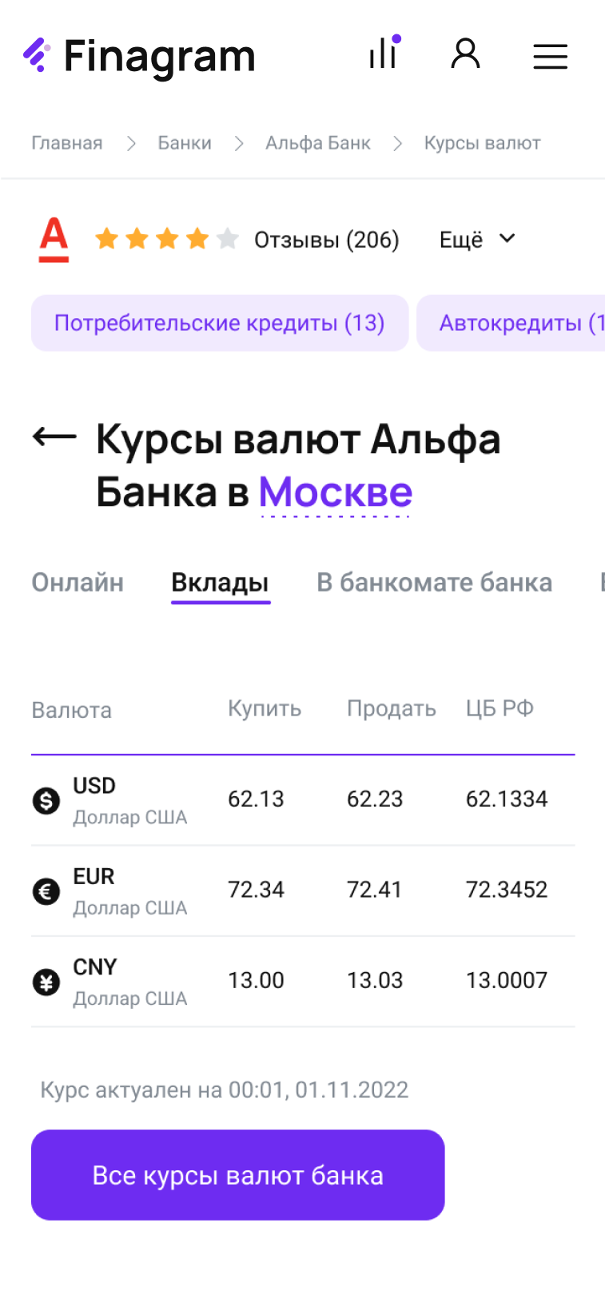Switch to В банкомате банка tab

tap(434, 583)
